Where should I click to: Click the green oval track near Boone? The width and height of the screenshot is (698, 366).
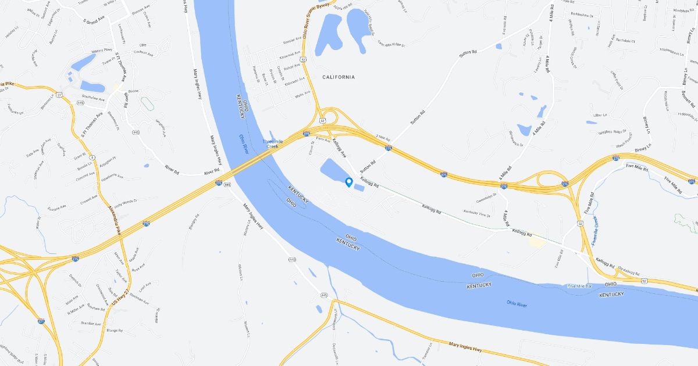click(x=148, y=104)
